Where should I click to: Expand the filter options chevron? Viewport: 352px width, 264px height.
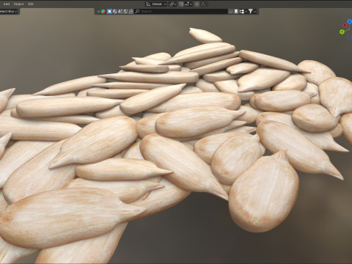pos(255,12)
